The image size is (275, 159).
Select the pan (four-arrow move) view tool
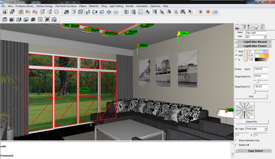(109, 12)
